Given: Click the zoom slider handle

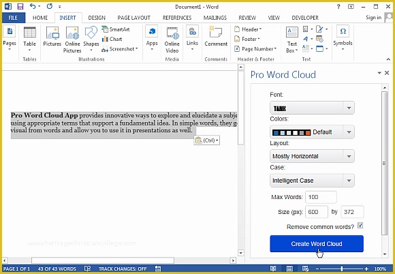Looking at the screenshot, I should [x=342, y=269].
